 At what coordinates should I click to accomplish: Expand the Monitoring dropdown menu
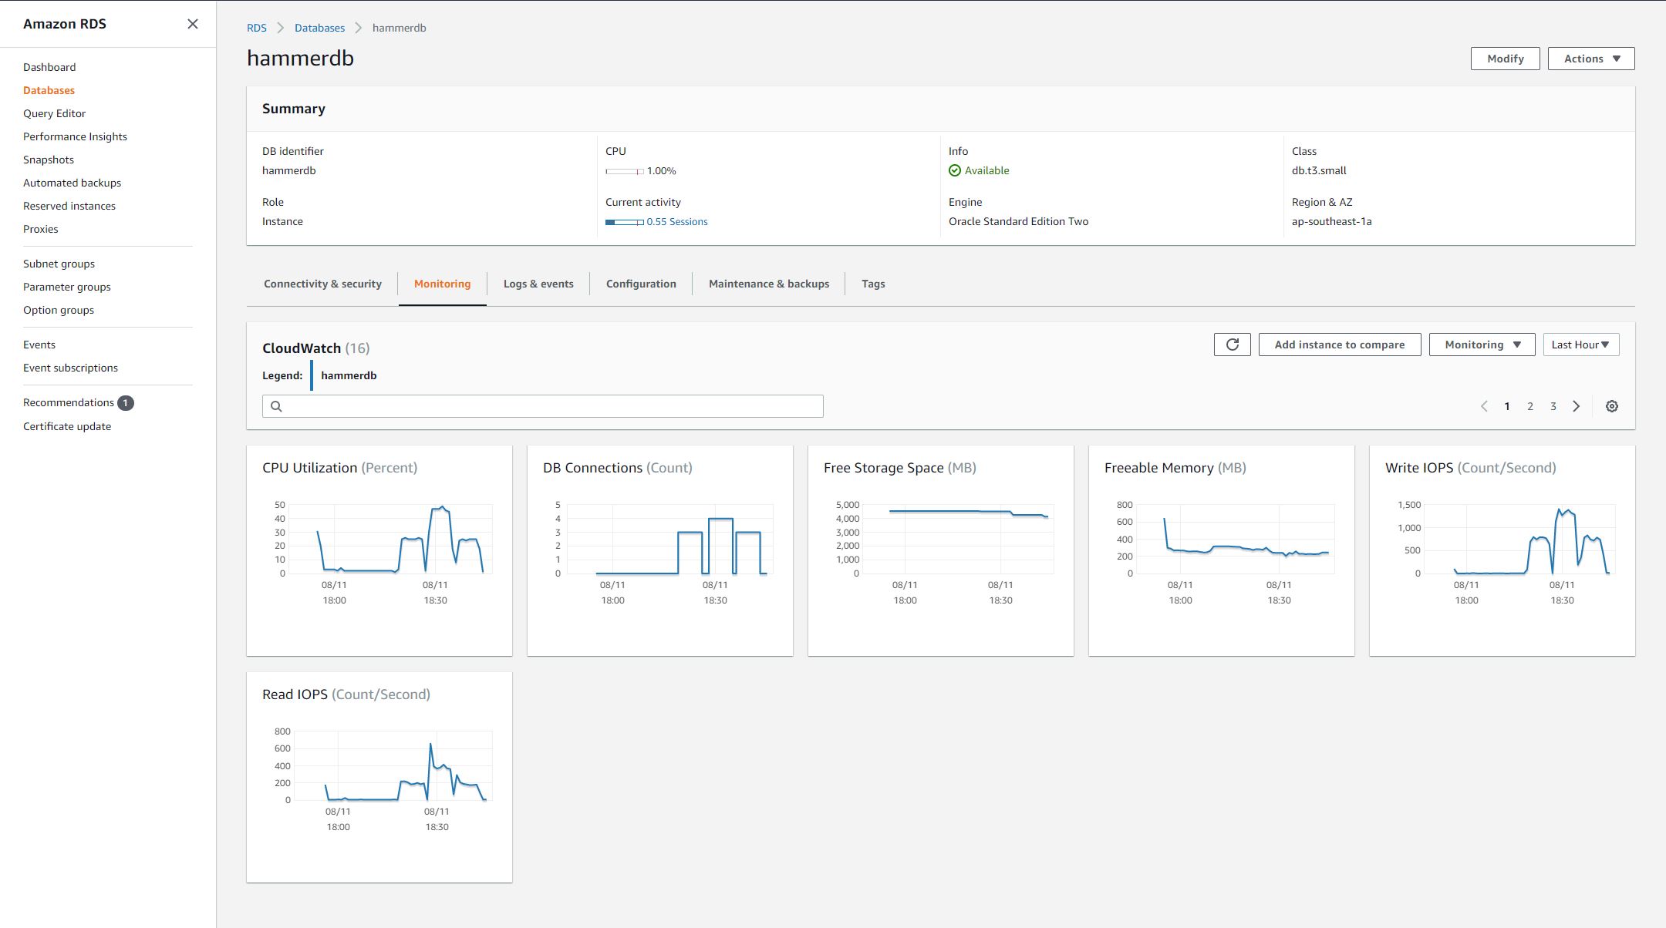pos(1482,345)
